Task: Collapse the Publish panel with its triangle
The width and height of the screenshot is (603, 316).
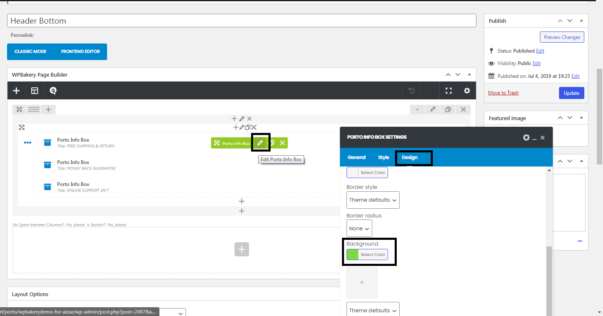Action: [x=581, y=21]
